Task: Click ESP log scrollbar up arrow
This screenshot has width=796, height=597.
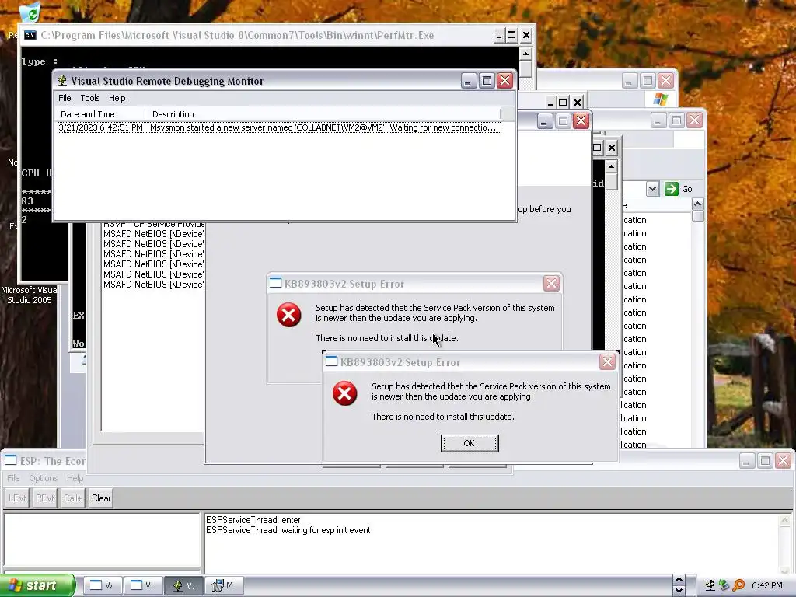Action: 784,520
